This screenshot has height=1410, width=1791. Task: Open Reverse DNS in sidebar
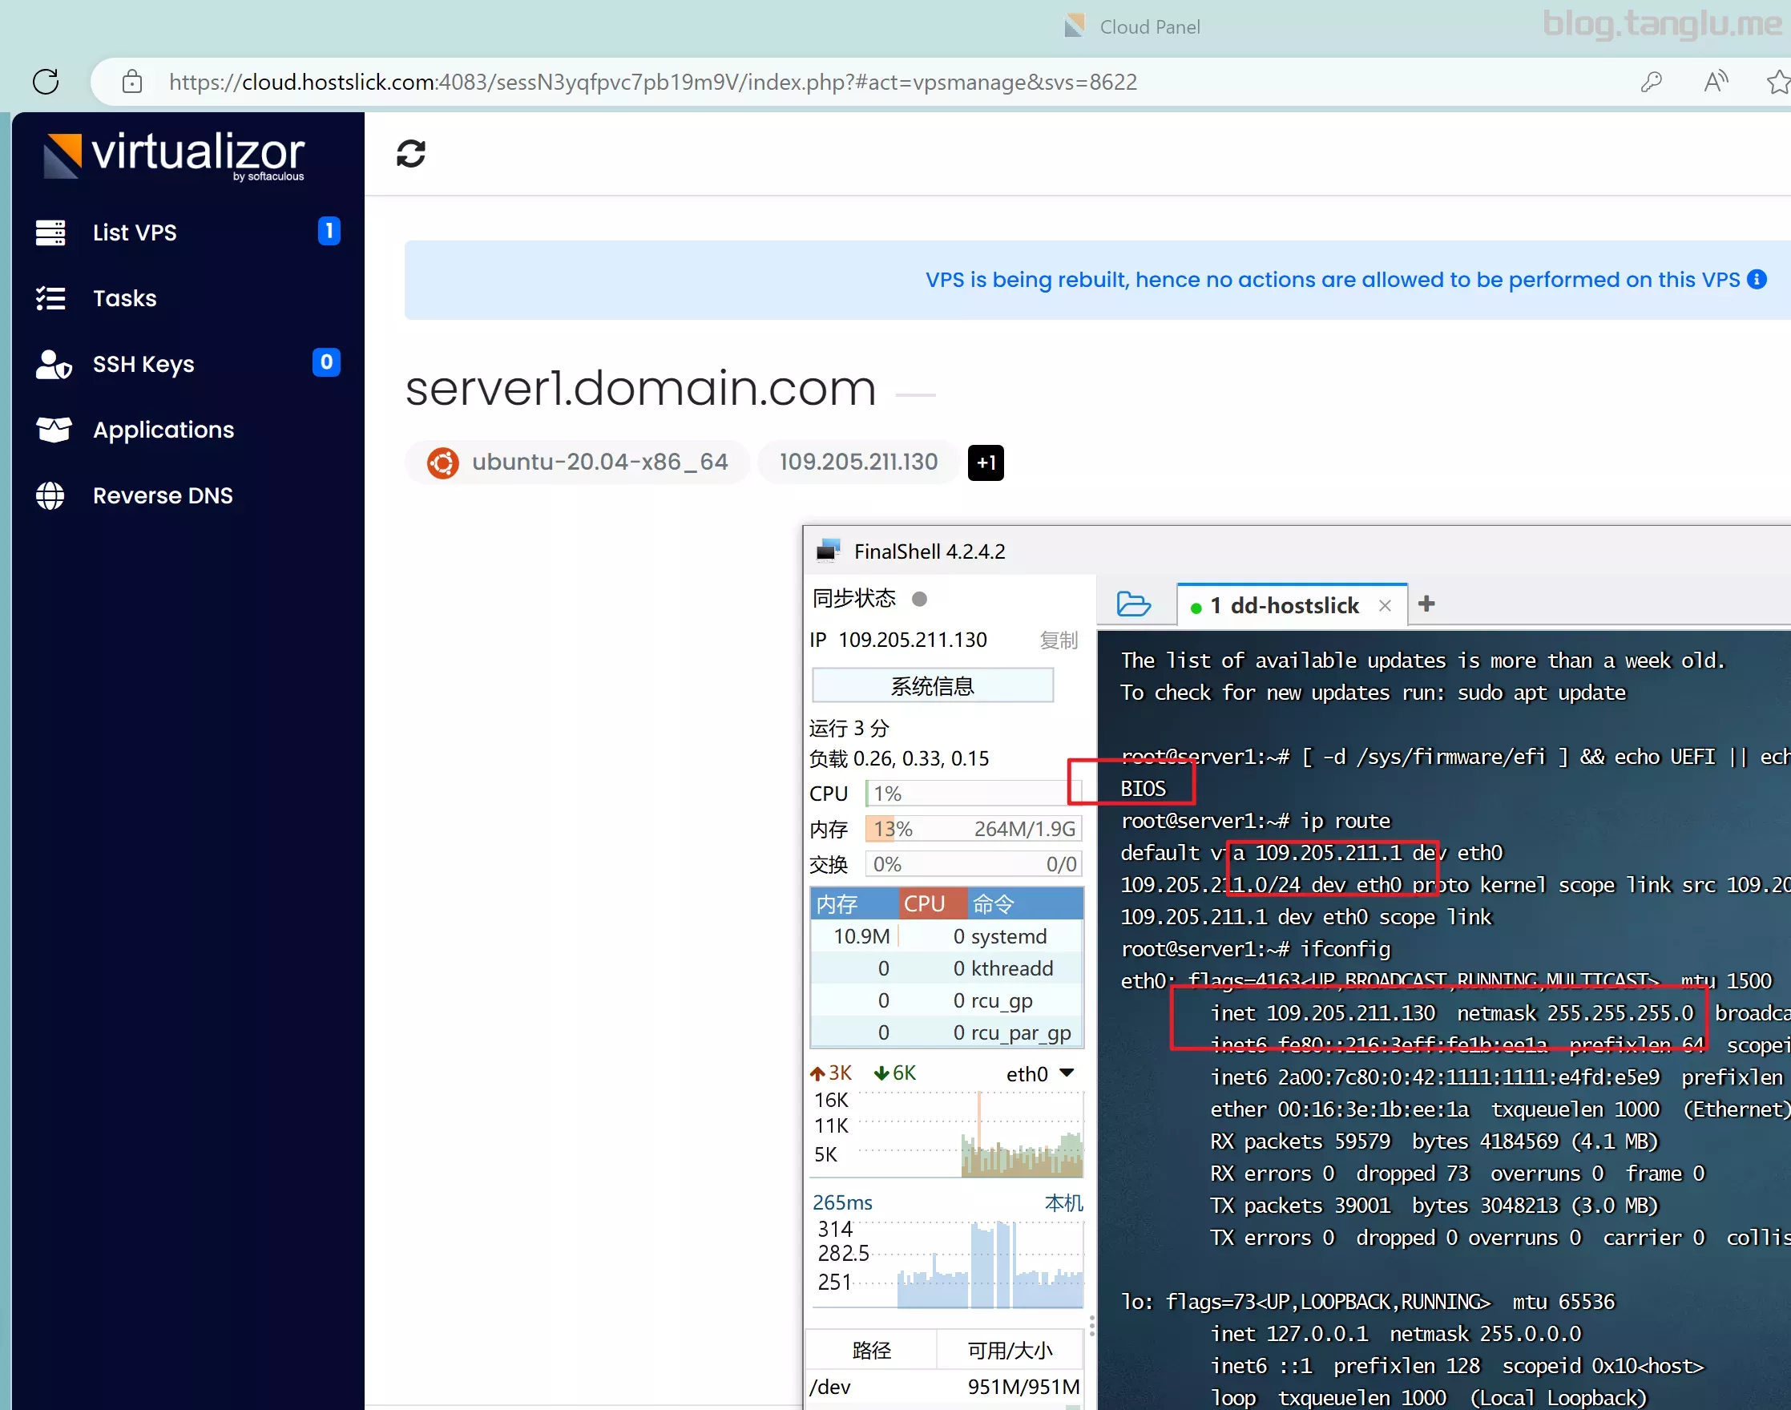(188, 495)
